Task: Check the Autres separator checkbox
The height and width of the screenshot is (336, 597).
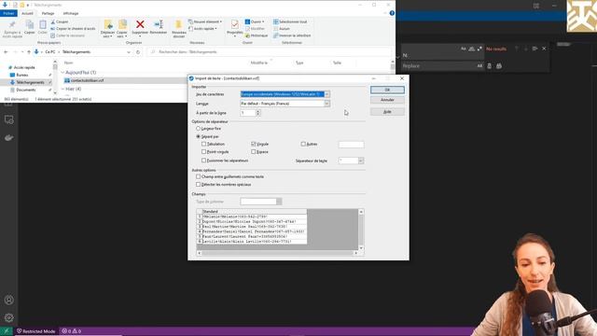Action: 303,144
